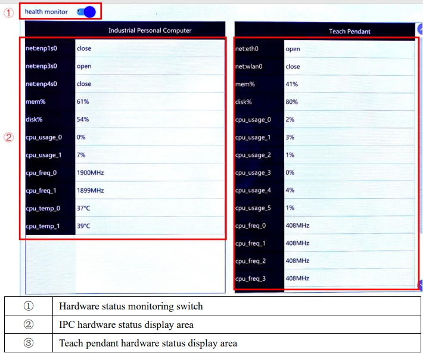Click the cpu_freq_2 row label

pos(250,261)
